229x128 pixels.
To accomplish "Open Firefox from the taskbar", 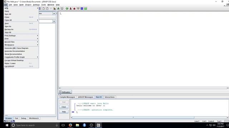I will (70, 125).
